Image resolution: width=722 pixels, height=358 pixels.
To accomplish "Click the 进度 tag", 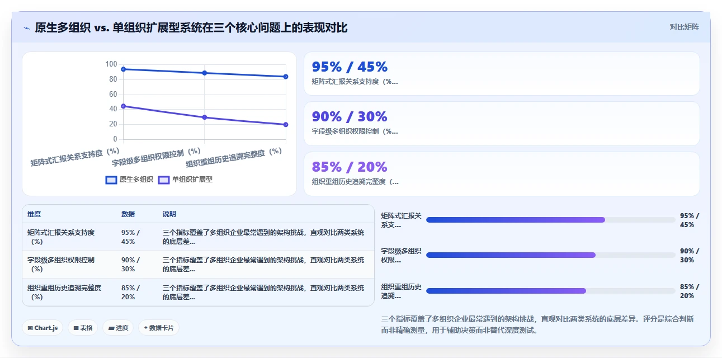I will coord(118,328).
